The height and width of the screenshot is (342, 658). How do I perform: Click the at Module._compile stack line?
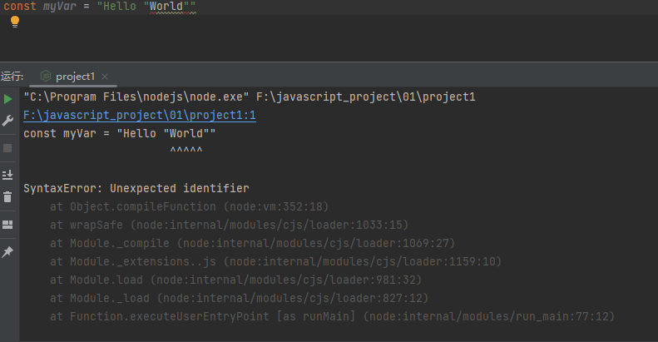pos(252,243)
